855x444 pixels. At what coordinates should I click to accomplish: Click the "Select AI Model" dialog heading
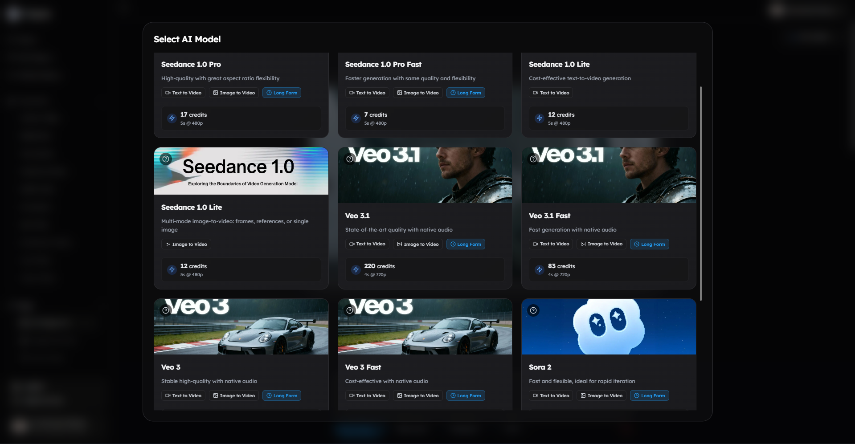coord(187,39)
